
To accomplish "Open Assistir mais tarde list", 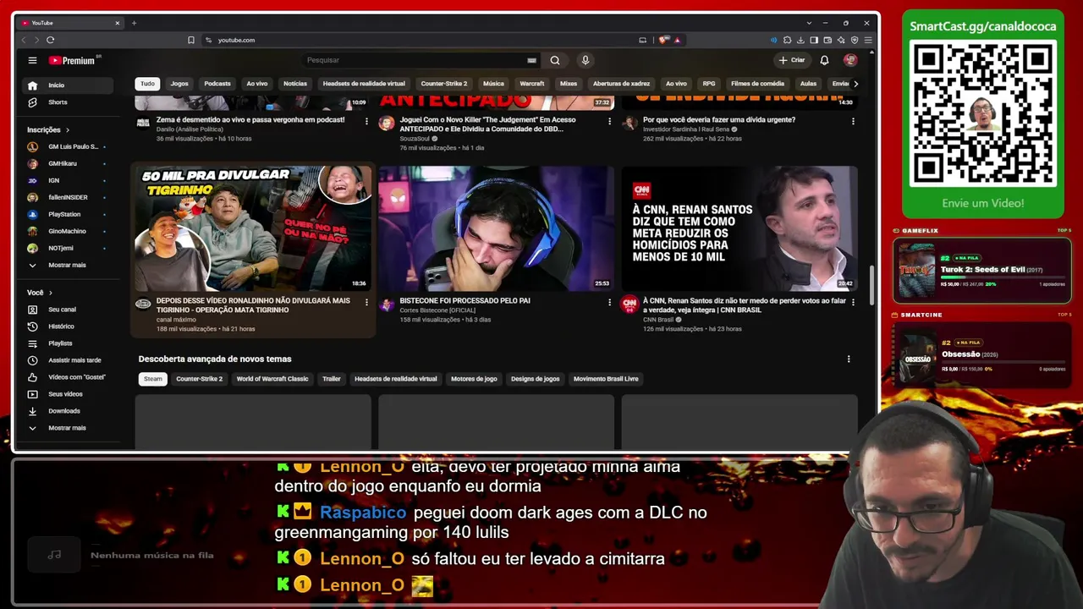I will (67, 360).
